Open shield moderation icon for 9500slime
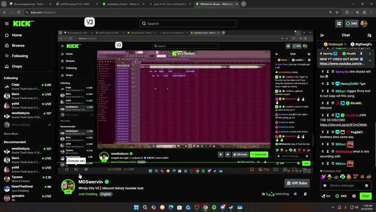This screenshot has height=212, width=376. (333, 152)
